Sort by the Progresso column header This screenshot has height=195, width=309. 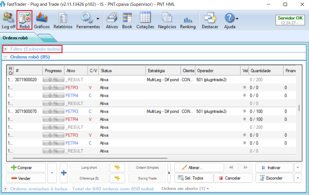[x=53, y=71]
